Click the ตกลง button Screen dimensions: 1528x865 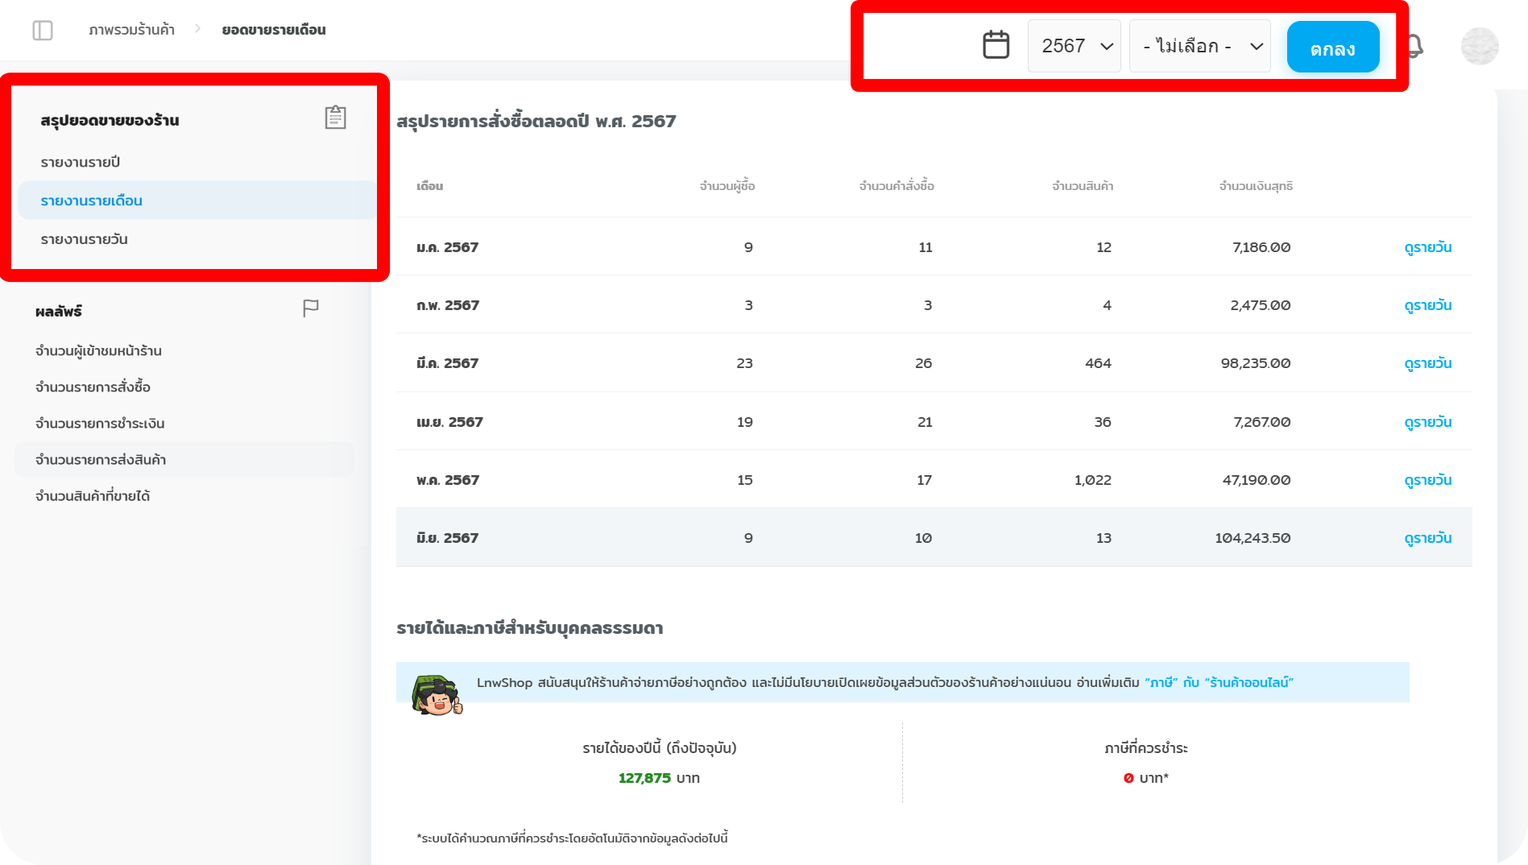[x=1332, y=48]
